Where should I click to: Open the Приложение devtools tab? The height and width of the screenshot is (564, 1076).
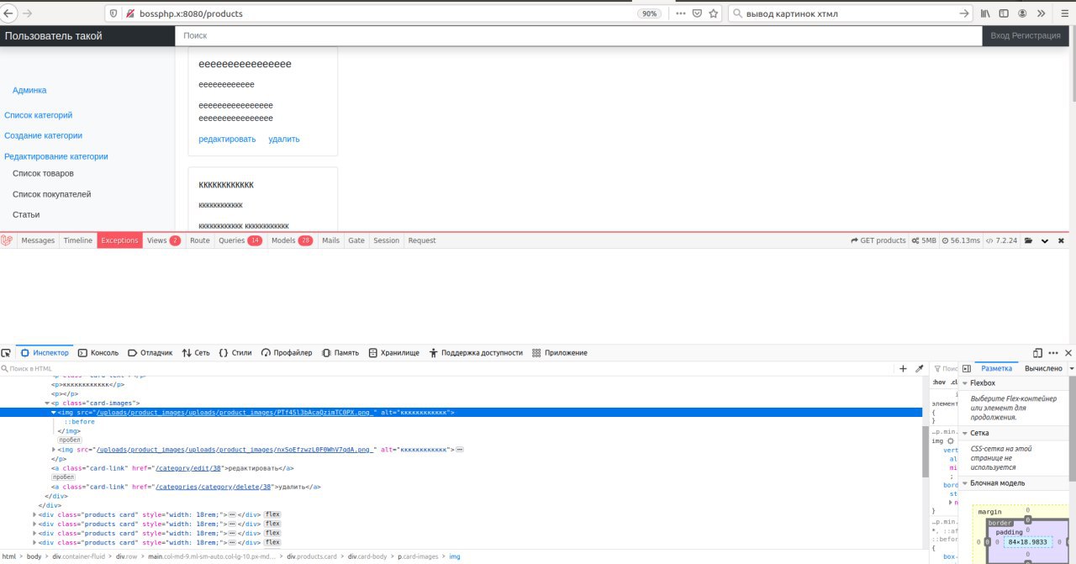[560, 353]
